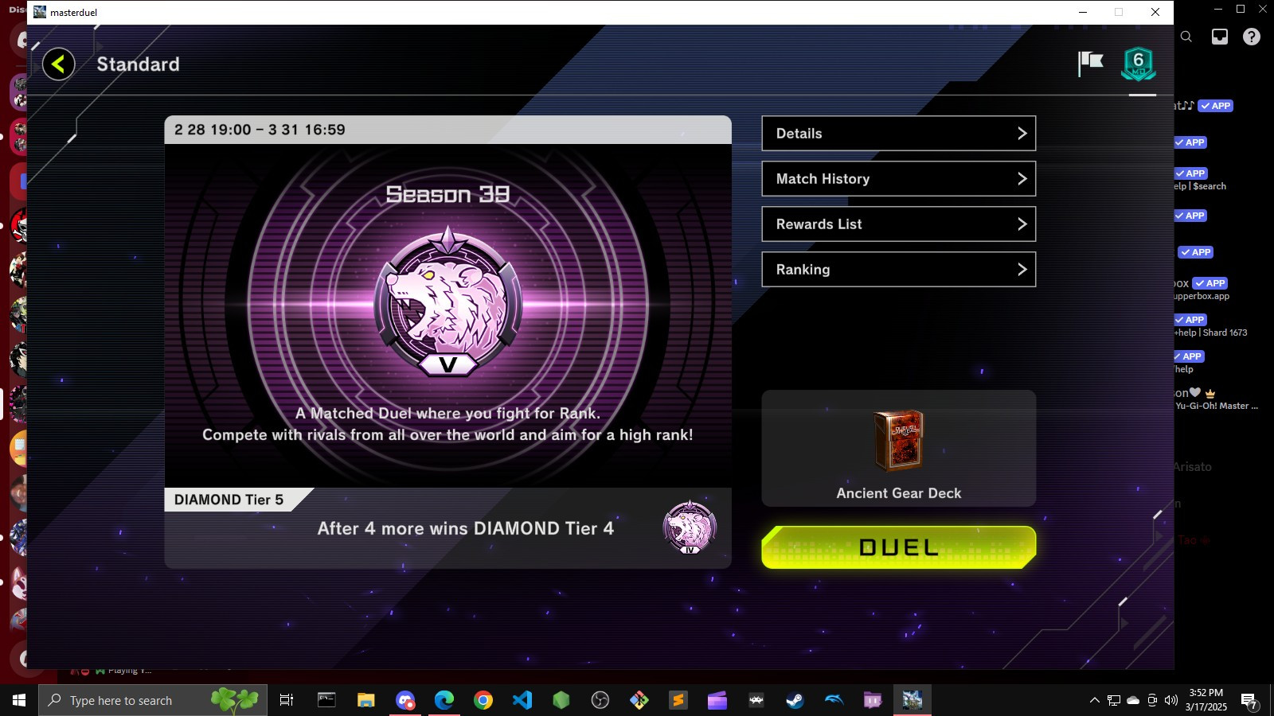Image resolution: width=1274 pixels, height=716 pixels.
Task: Open the Windows Start menu
Action: tap(19, 700)
